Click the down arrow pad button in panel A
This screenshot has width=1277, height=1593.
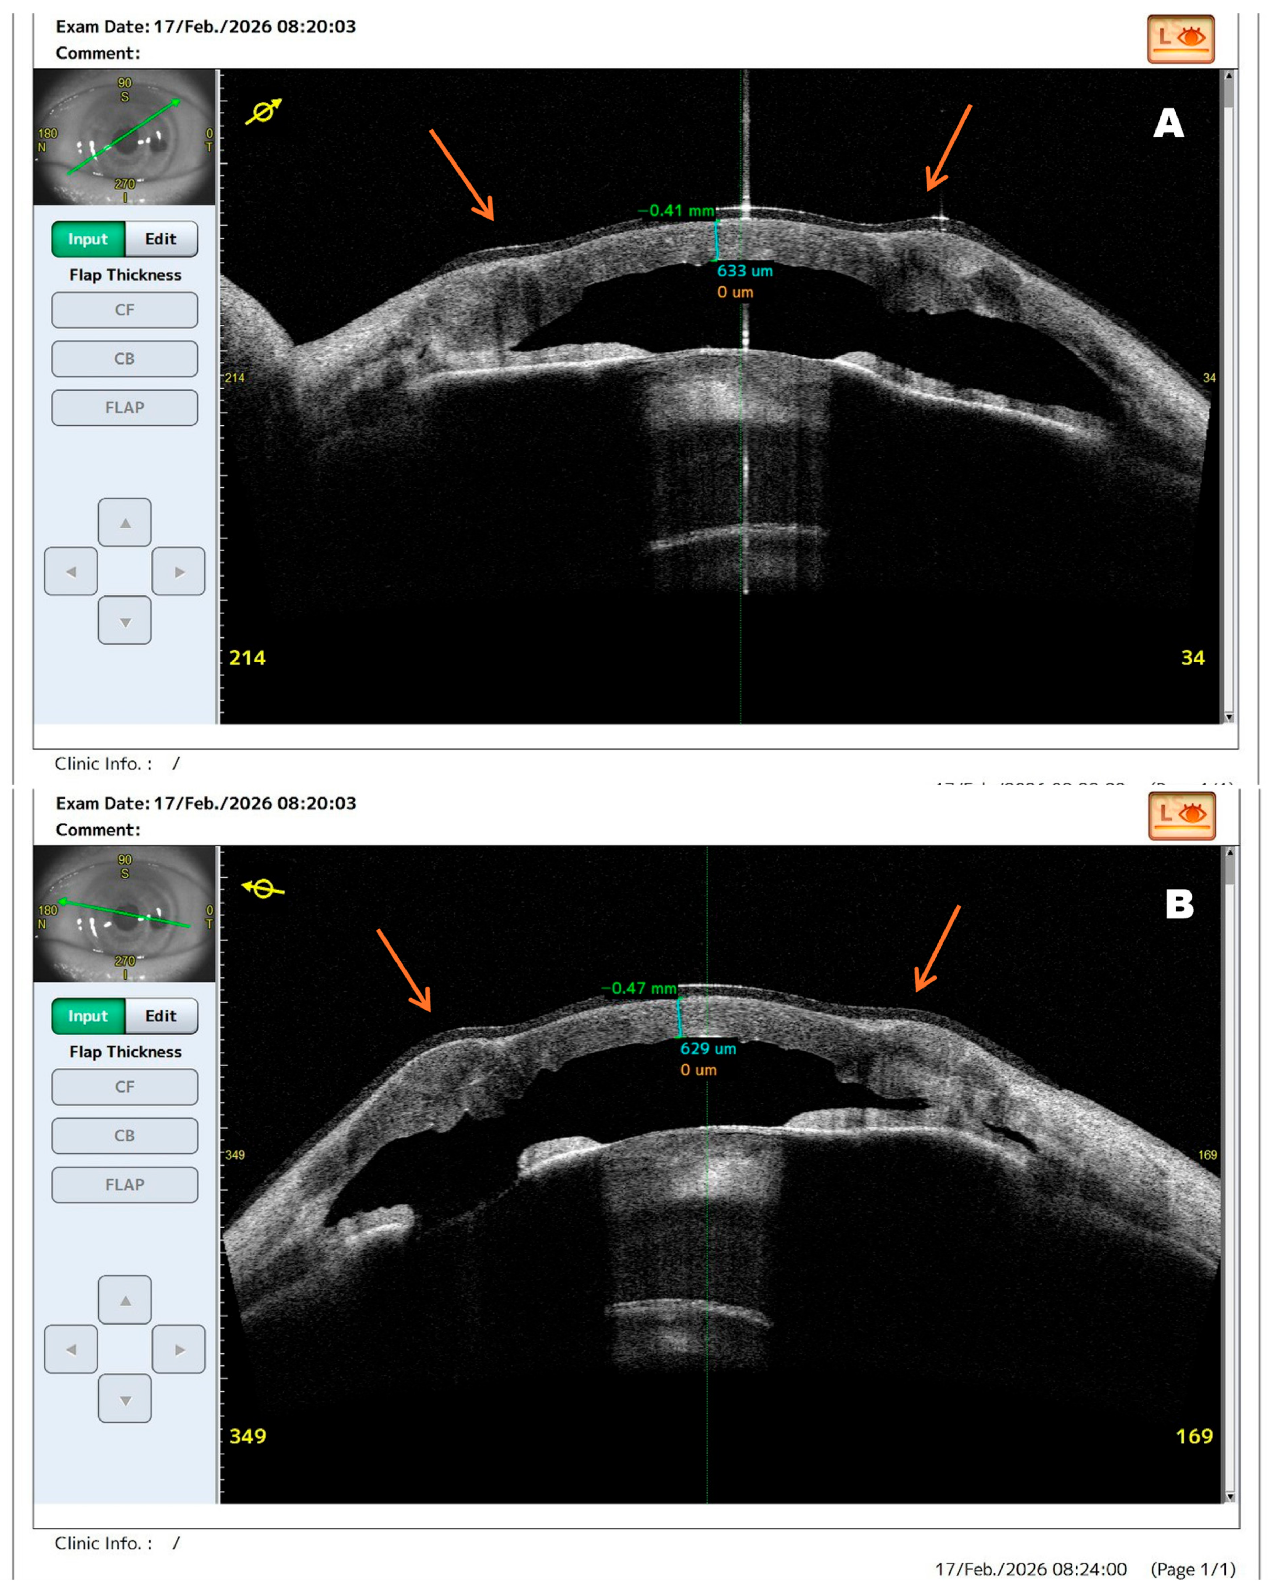pyautogui.click(x=125, y=621)
